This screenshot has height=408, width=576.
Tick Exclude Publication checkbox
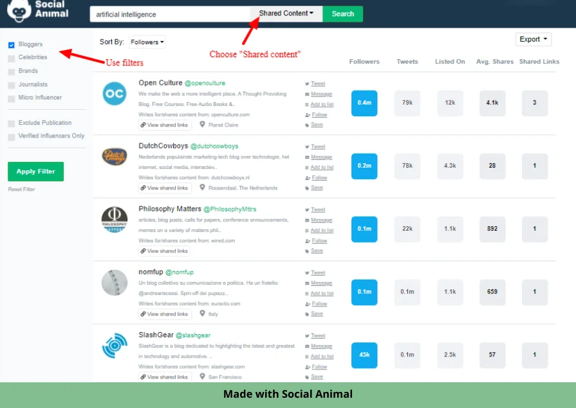coord(12,123)
